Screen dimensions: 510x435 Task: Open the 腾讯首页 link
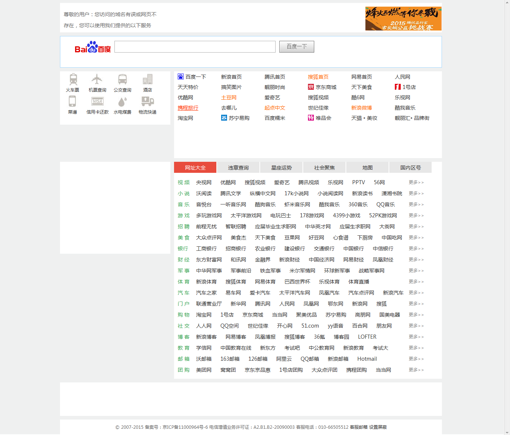coord(275,77)
